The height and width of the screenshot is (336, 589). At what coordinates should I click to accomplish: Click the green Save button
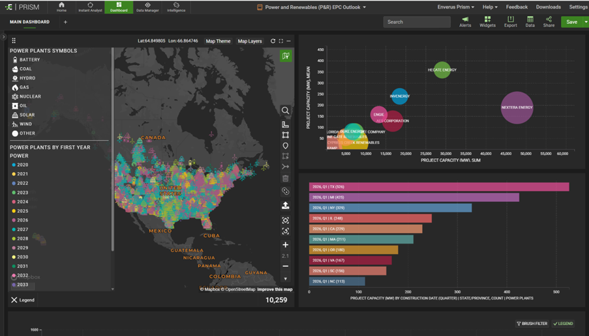tap(571, 22)
